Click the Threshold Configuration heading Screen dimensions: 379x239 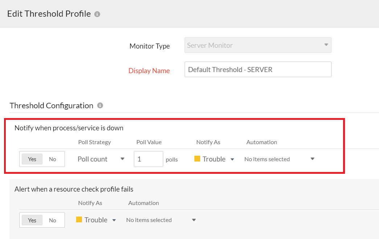coord(52,105)
